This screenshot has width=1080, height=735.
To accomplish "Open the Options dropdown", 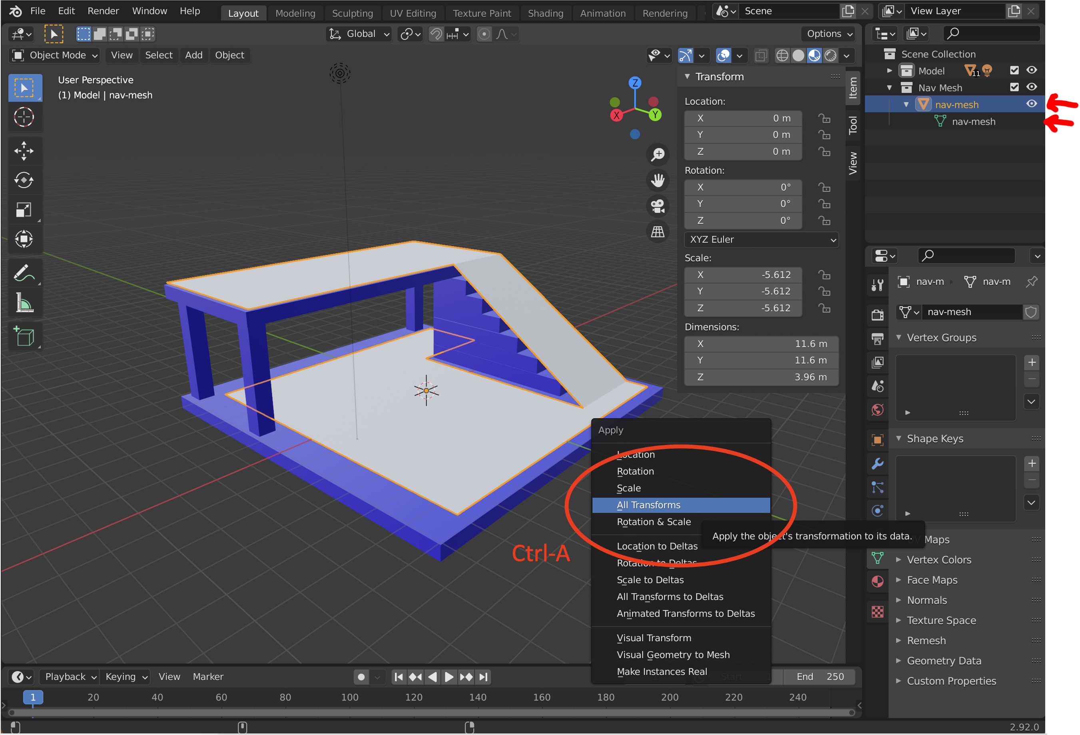I will click(x=829, y=34).
